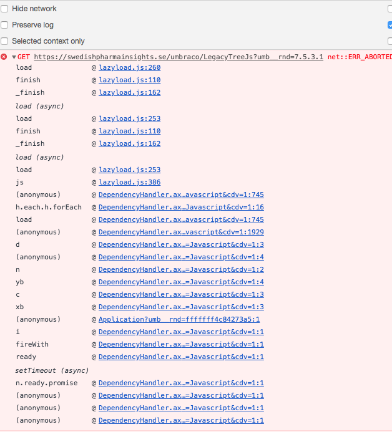Click the source link for fireWith
The image size is (392, 432).
(181, 344)
